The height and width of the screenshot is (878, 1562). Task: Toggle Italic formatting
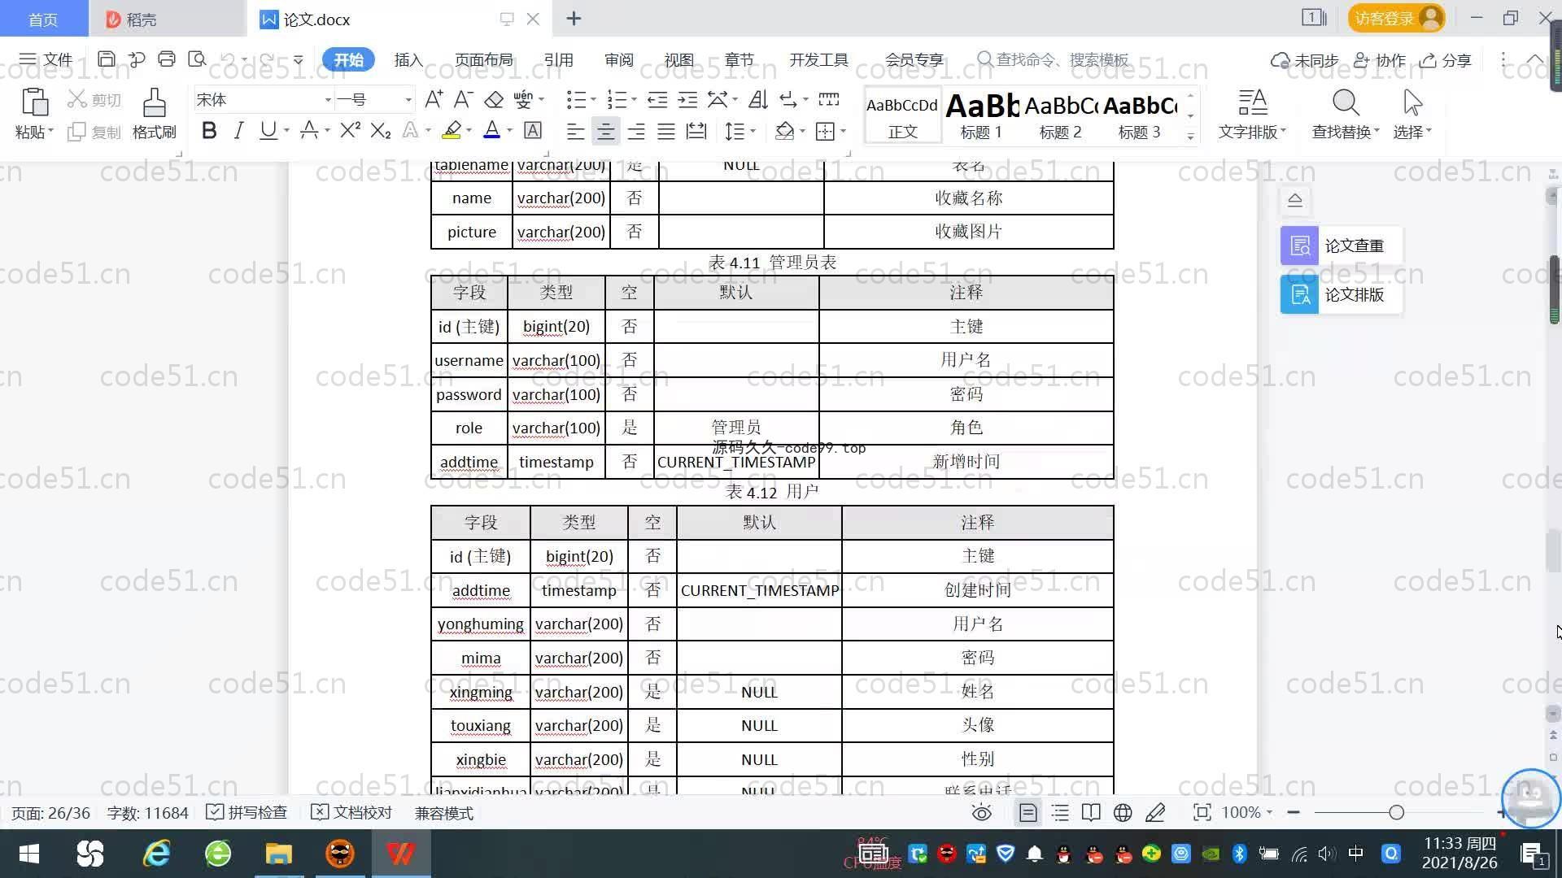pyautogui.click(x=238, y=130)
